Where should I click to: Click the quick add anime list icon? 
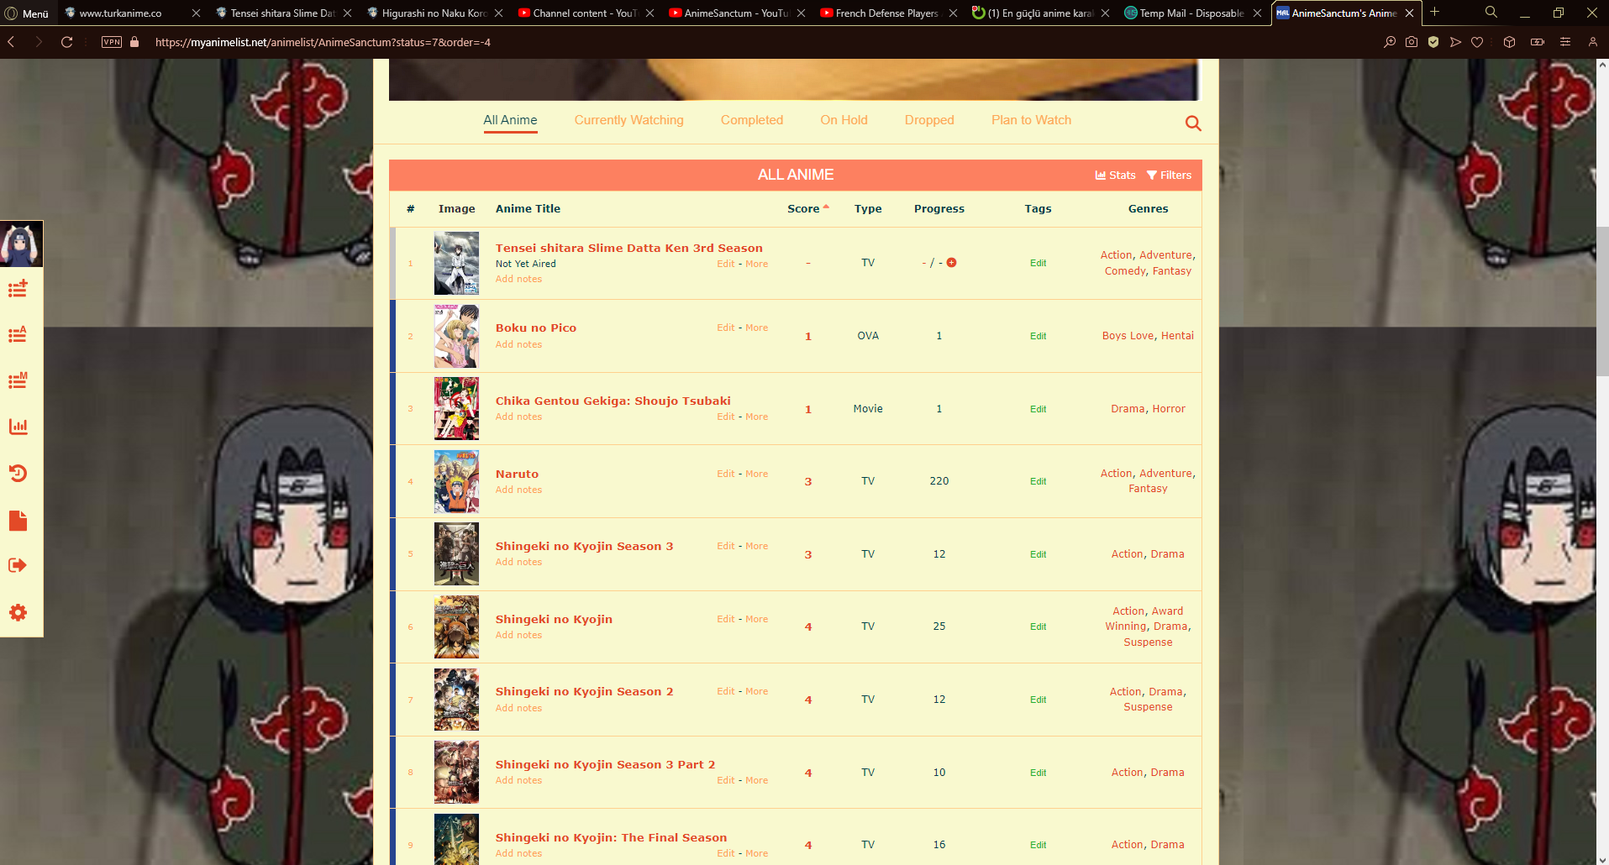coord(18,289)
